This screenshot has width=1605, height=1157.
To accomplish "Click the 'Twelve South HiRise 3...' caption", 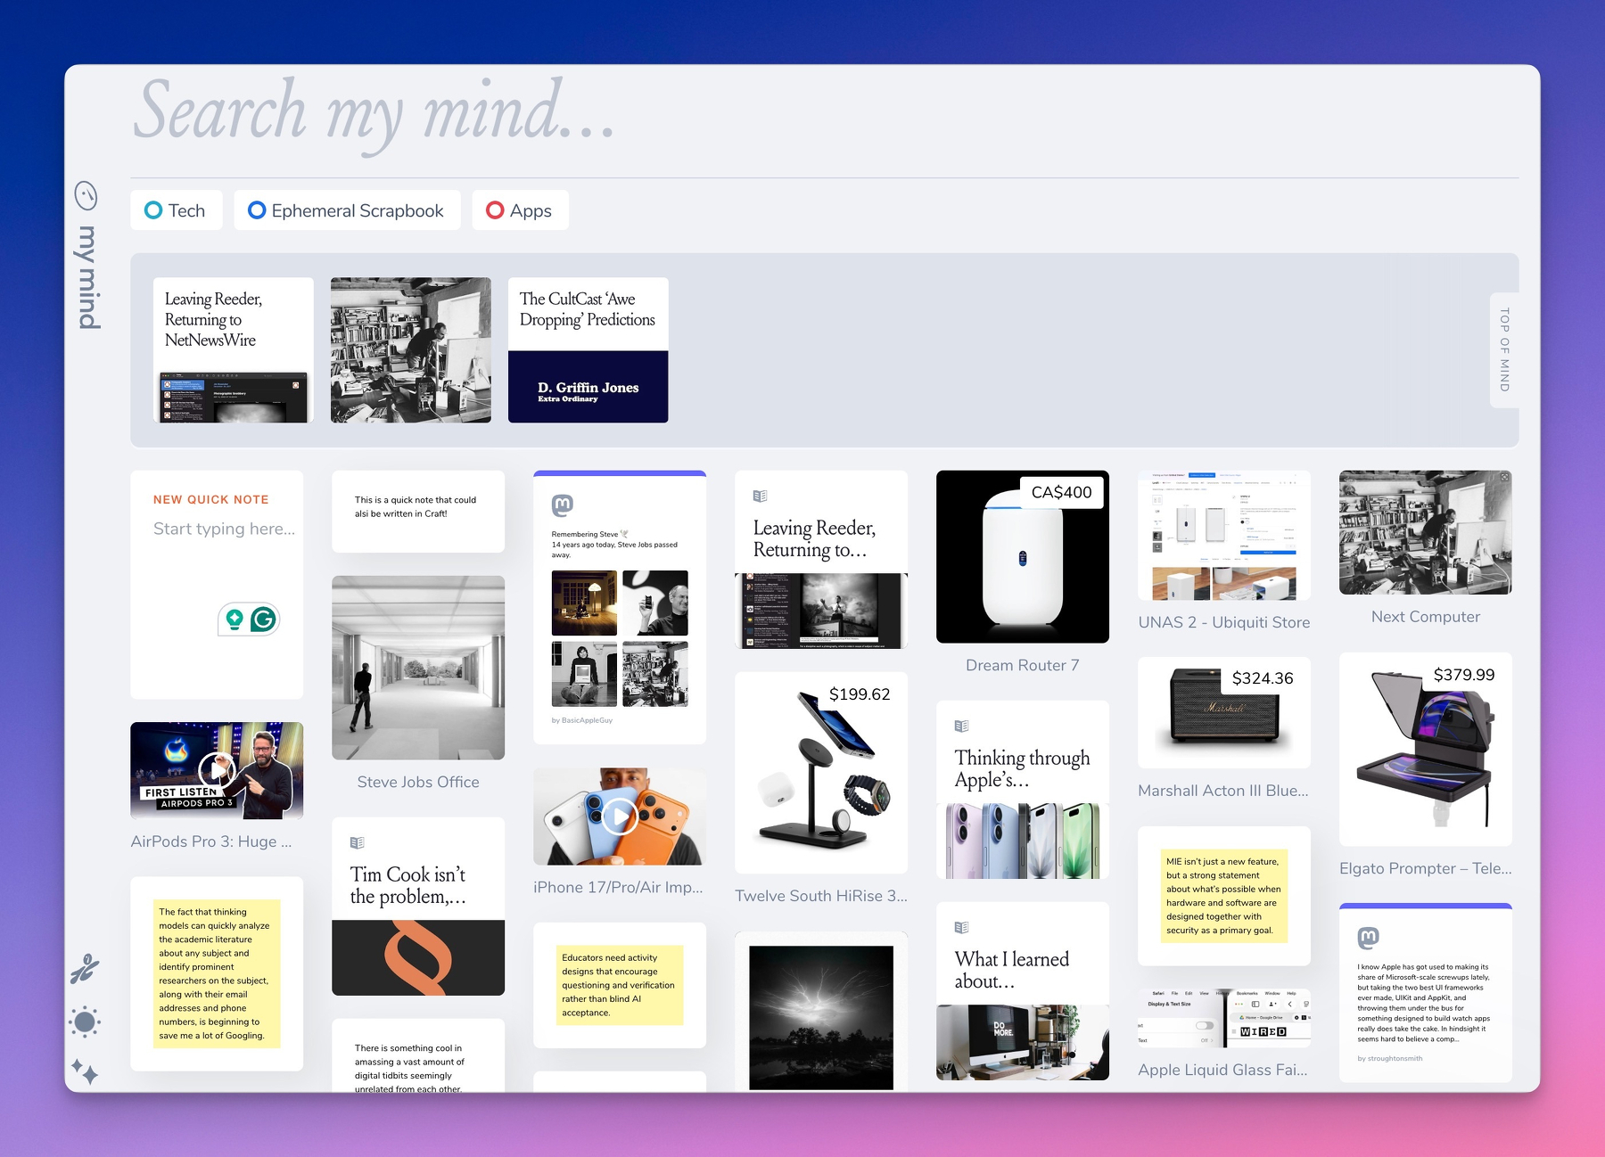I will pyautogui.click(x=821, y=896).
